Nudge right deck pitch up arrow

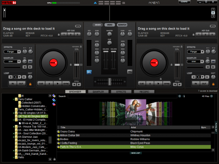point(180,84)
